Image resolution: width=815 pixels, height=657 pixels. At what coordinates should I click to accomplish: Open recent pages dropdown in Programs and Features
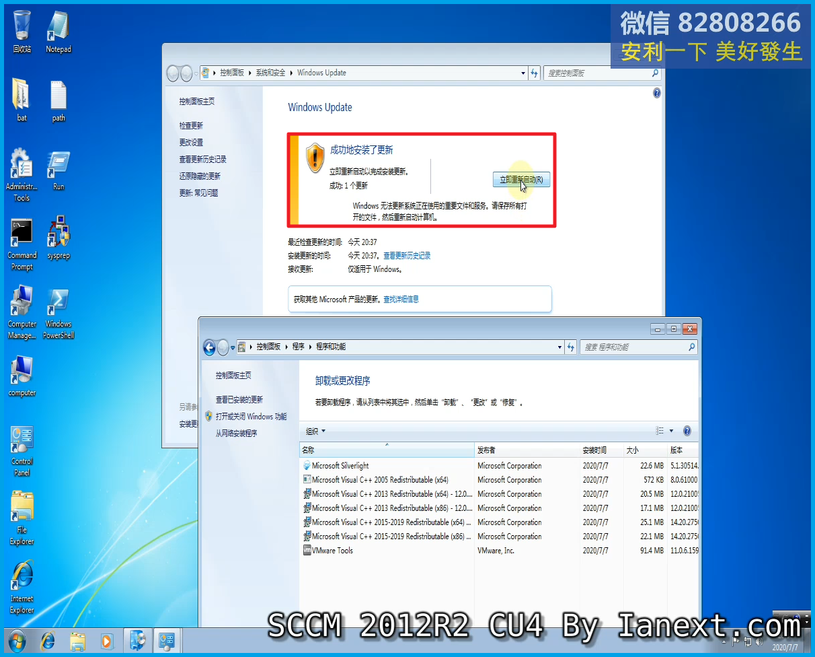tap(233, 348)
